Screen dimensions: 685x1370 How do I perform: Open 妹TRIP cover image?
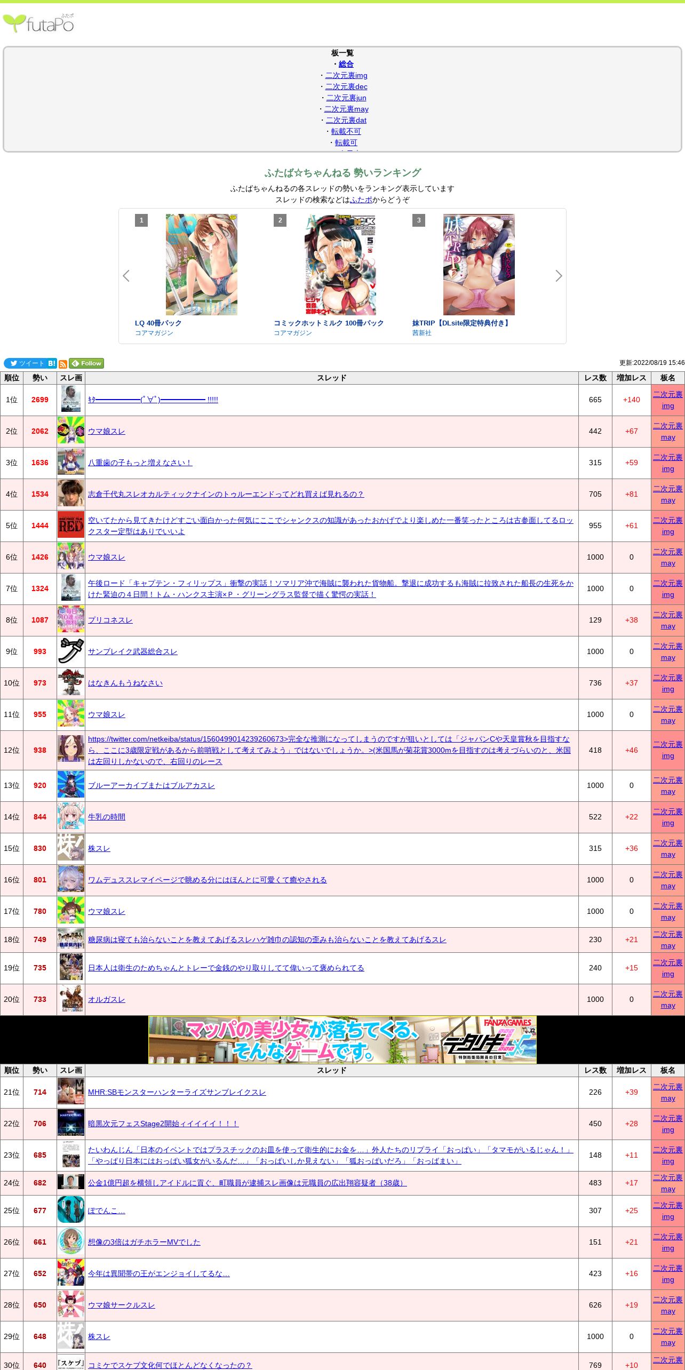[x=479, y=265]
